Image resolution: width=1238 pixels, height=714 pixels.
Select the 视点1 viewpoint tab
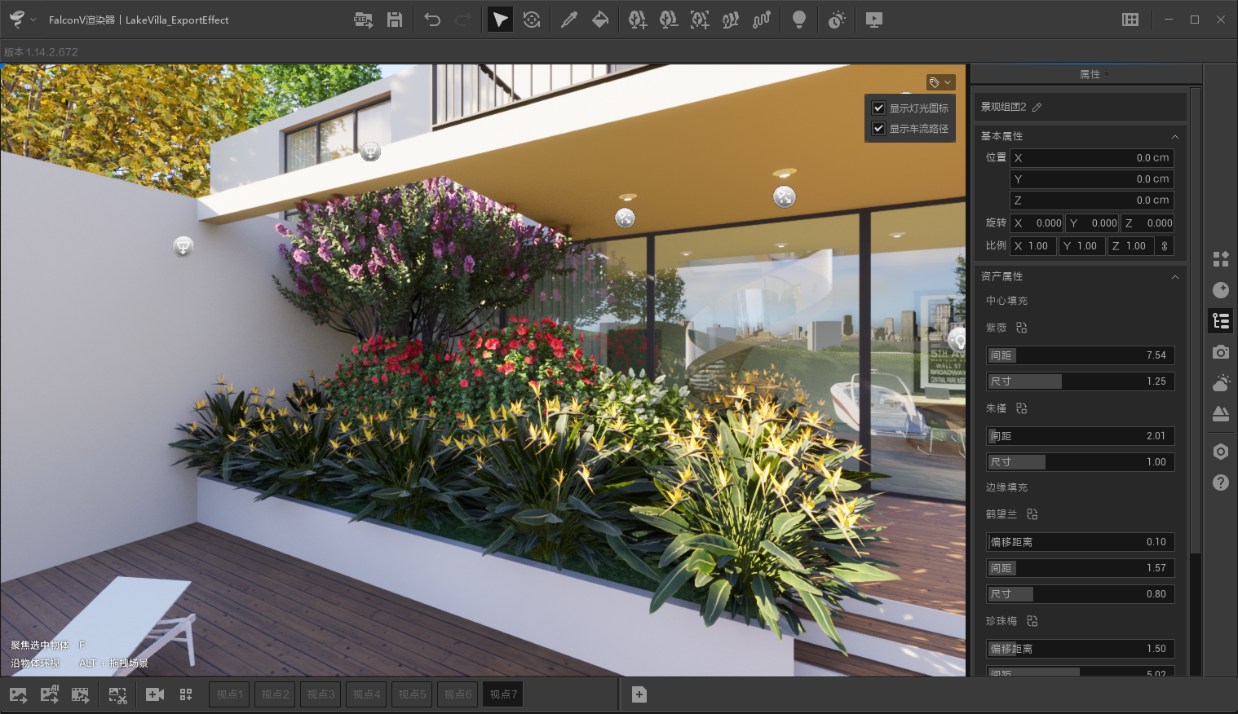click(228, 694)
